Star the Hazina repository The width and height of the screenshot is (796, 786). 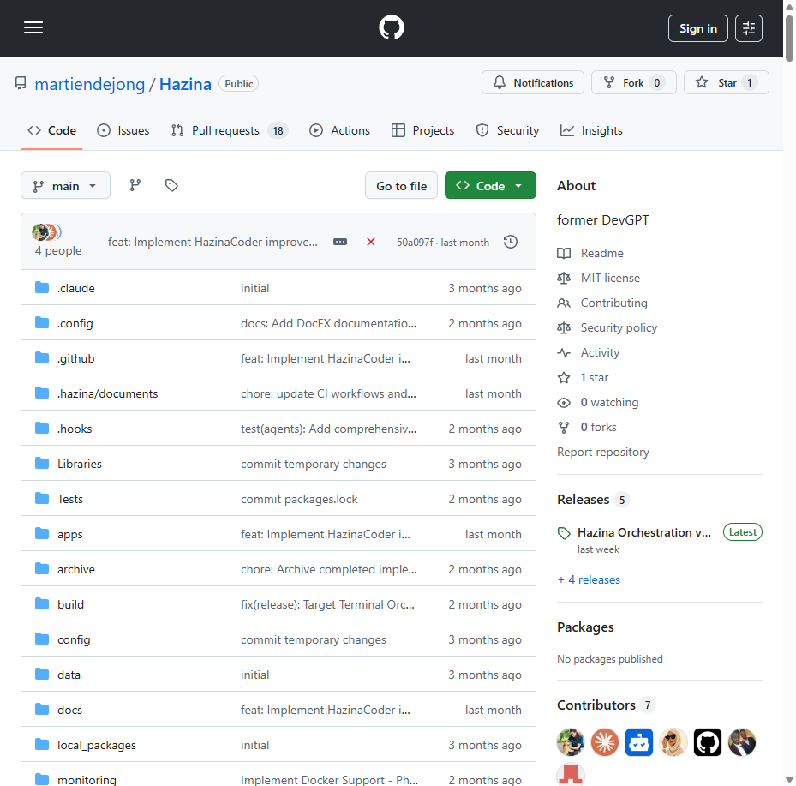[727, 83]
